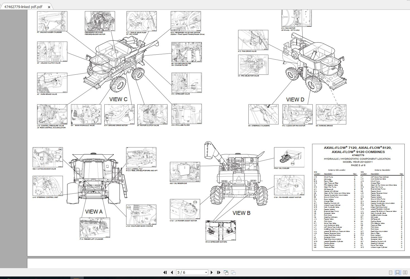
Task: Open the page number dropdown
Action: 206,272
